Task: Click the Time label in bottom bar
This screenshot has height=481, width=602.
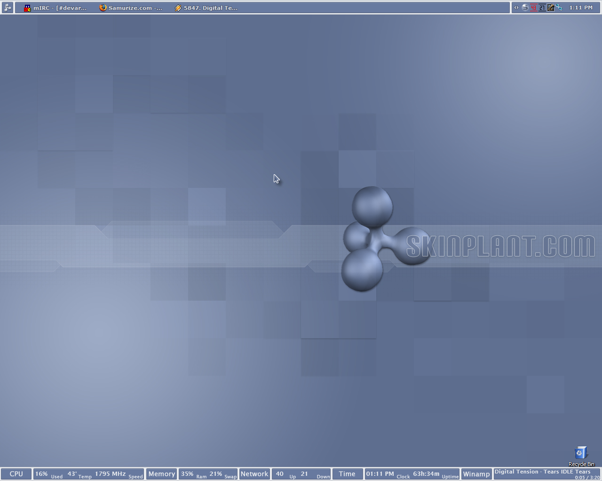Action: click(347, 474)
